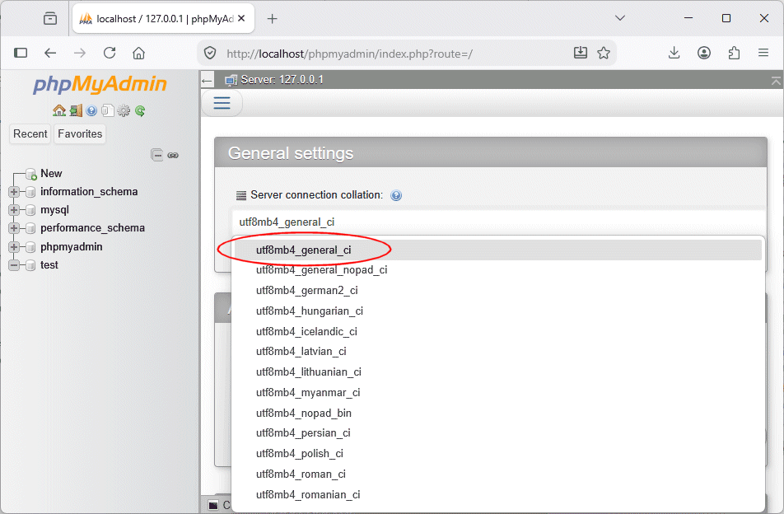784x514 pixels.
Task: Select utf8mb4_general_ci collation option
Action: (498, 250)
